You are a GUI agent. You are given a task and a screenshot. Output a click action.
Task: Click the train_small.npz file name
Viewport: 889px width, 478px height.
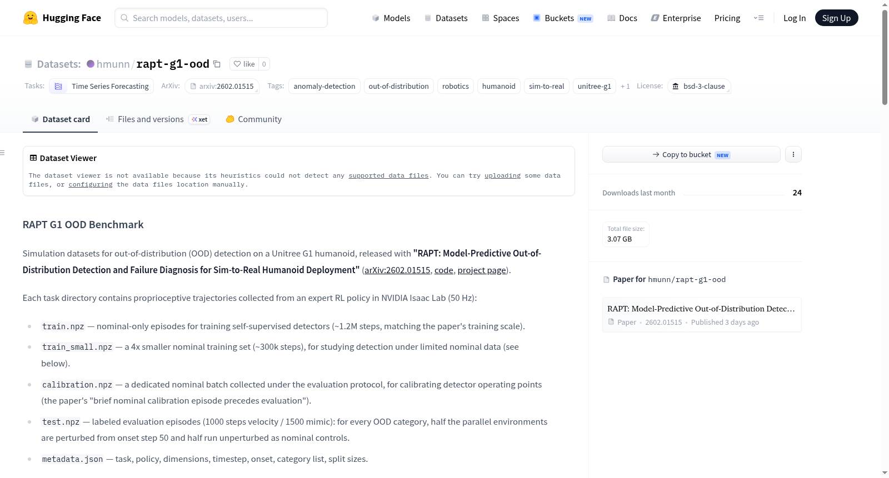(x=77, y=347)
